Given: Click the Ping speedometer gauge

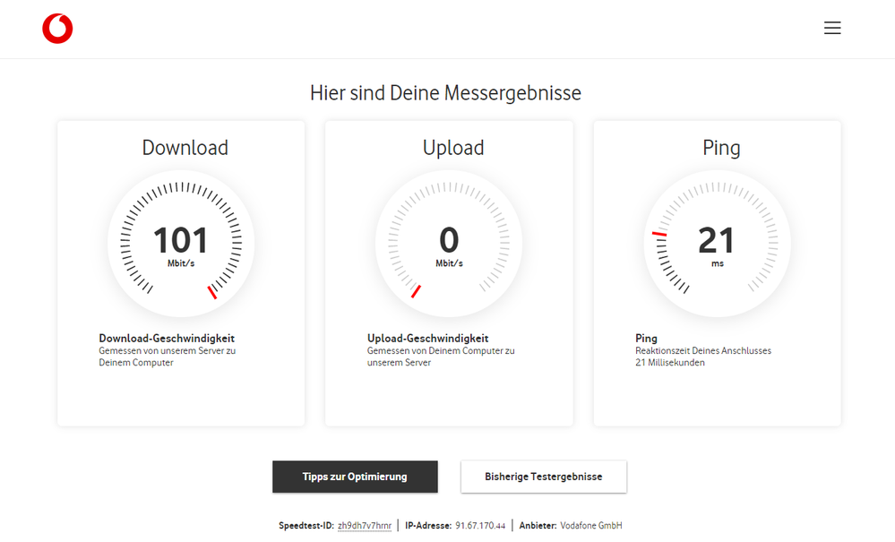Looking at the screenshot, I should [x=717, y=243].
